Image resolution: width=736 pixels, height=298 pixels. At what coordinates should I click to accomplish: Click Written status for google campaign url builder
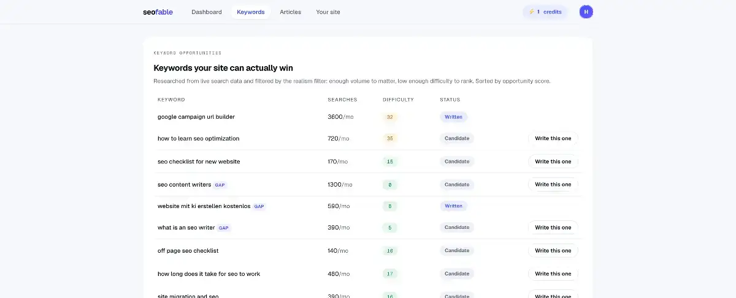click(453, 117)
